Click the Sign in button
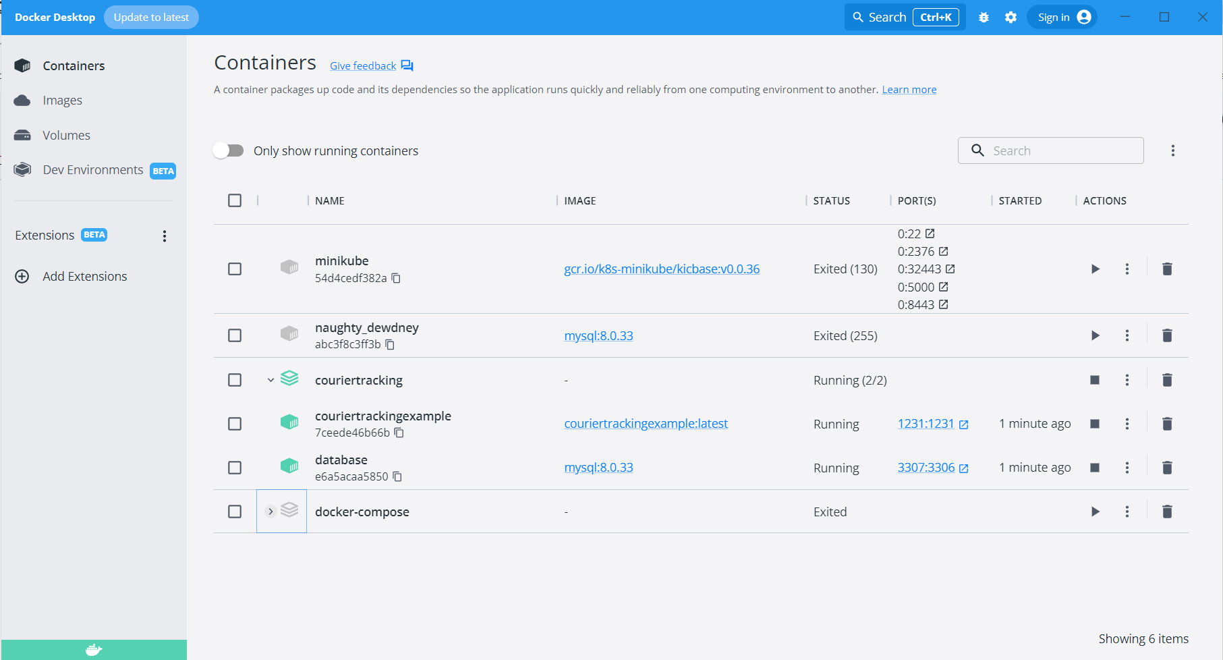 tap(1062, 18)
